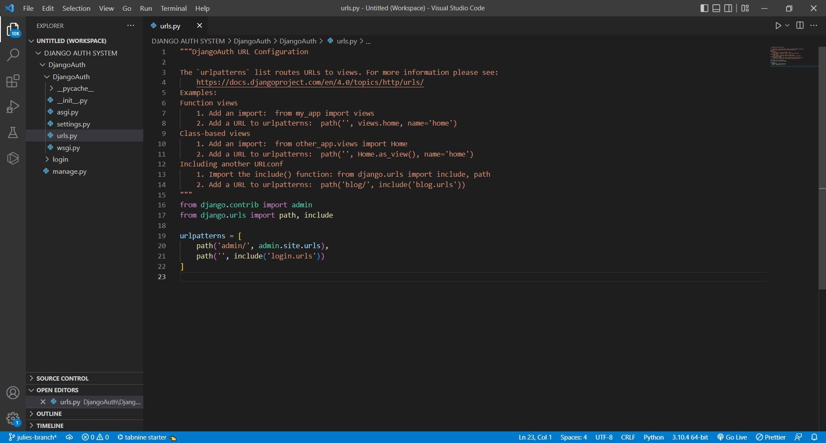Expand the login folder
826x443 pixels.
click(60, 159)
